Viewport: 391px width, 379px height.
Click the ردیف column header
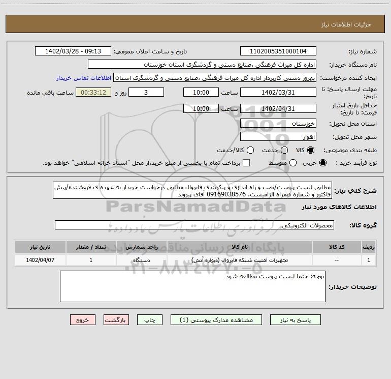[369, 247]
